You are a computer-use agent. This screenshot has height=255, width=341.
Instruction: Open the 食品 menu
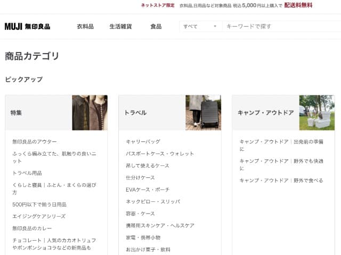coord(156,27)
